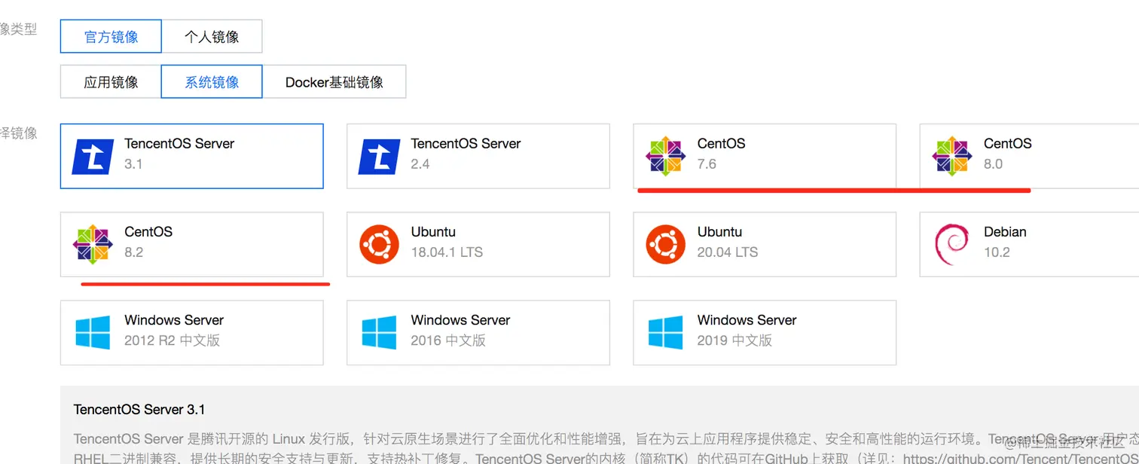The height and width of the screenshot is (464, 1139).
Task: Open the GitHub TencentOS link in description
Action: 1020,457
